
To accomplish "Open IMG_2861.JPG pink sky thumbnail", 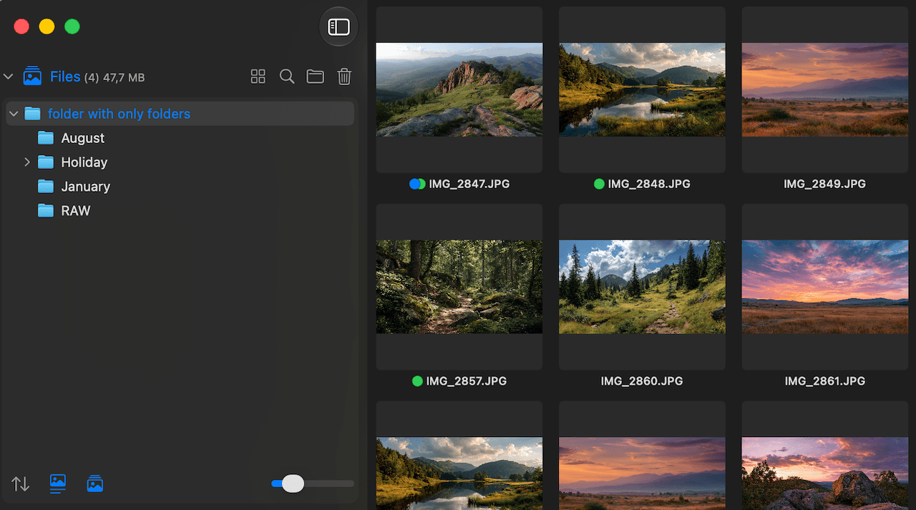I will coord(825,287).
